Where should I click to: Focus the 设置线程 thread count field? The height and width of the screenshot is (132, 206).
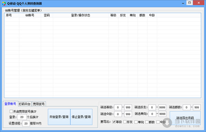point(26,123)
